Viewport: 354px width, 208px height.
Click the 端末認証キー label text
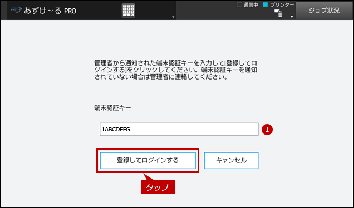click(112, 108)
